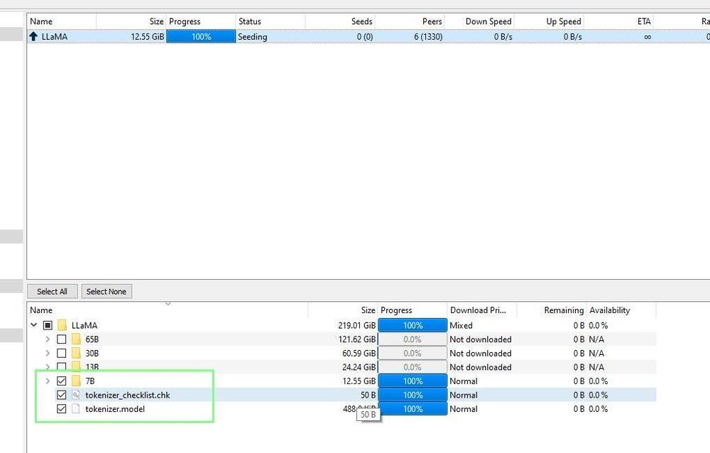710x453 pixels.
Task: Click the LLaMA root folder icon
Action: (62, 325)
